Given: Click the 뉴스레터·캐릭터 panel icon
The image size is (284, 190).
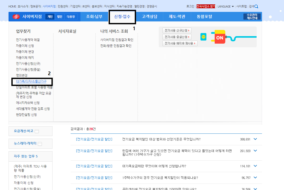Looking at the screenshot, I should (40, 144).
